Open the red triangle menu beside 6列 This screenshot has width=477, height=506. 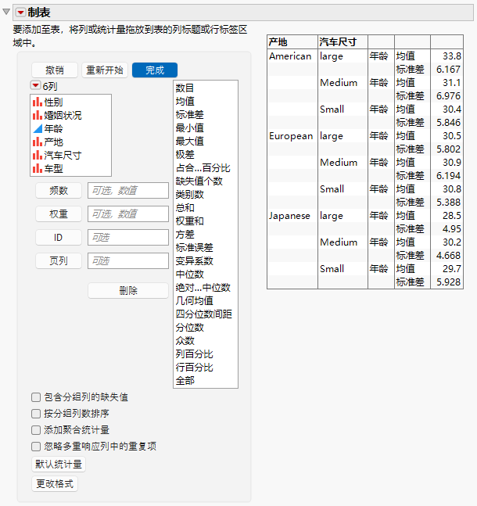tap(35, 85)
